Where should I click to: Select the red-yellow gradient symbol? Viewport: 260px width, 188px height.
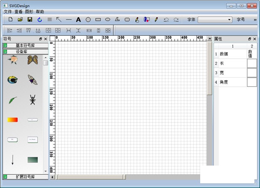point(13,119)
